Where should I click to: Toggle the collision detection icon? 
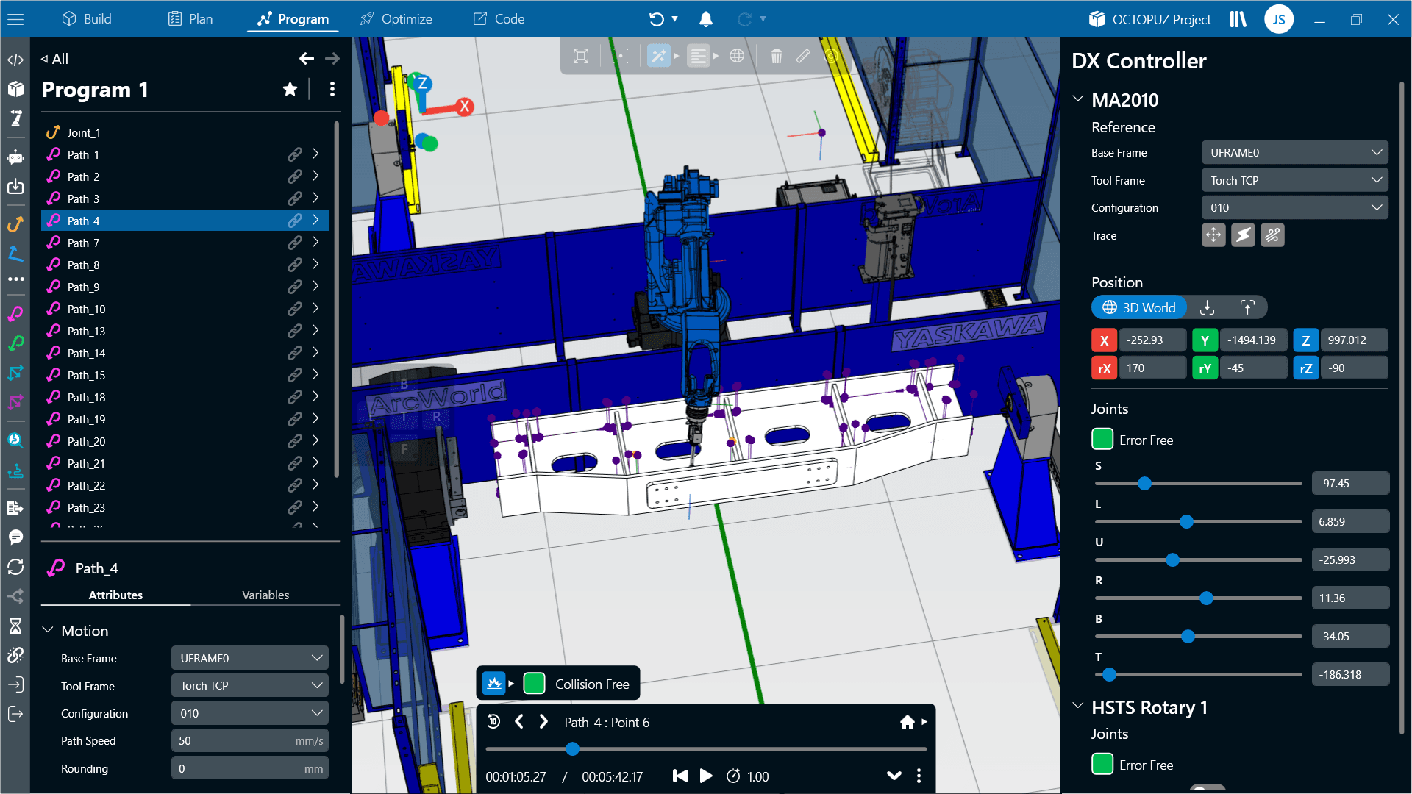494,684
